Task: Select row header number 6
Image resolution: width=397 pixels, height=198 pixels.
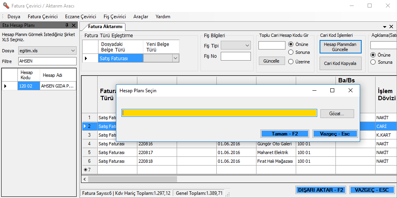Action: [x=89, y=161]
